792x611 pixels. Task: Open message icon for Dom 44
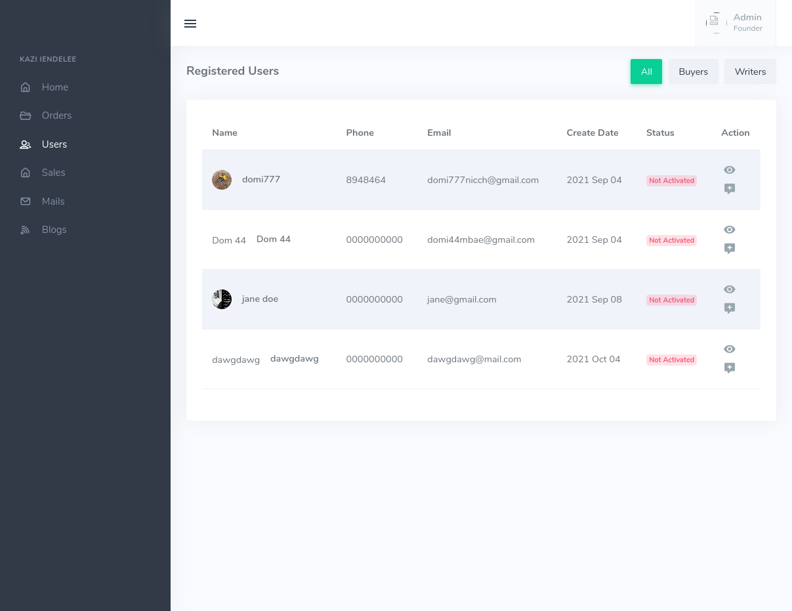click(729, 249)
